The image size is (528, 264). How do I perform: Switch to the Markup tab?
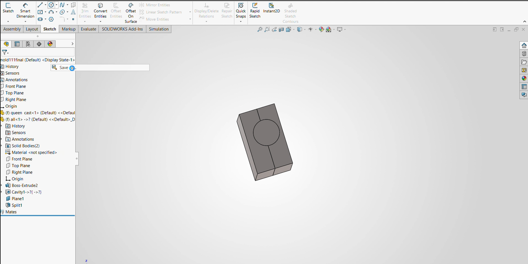[x=69, y=29]
